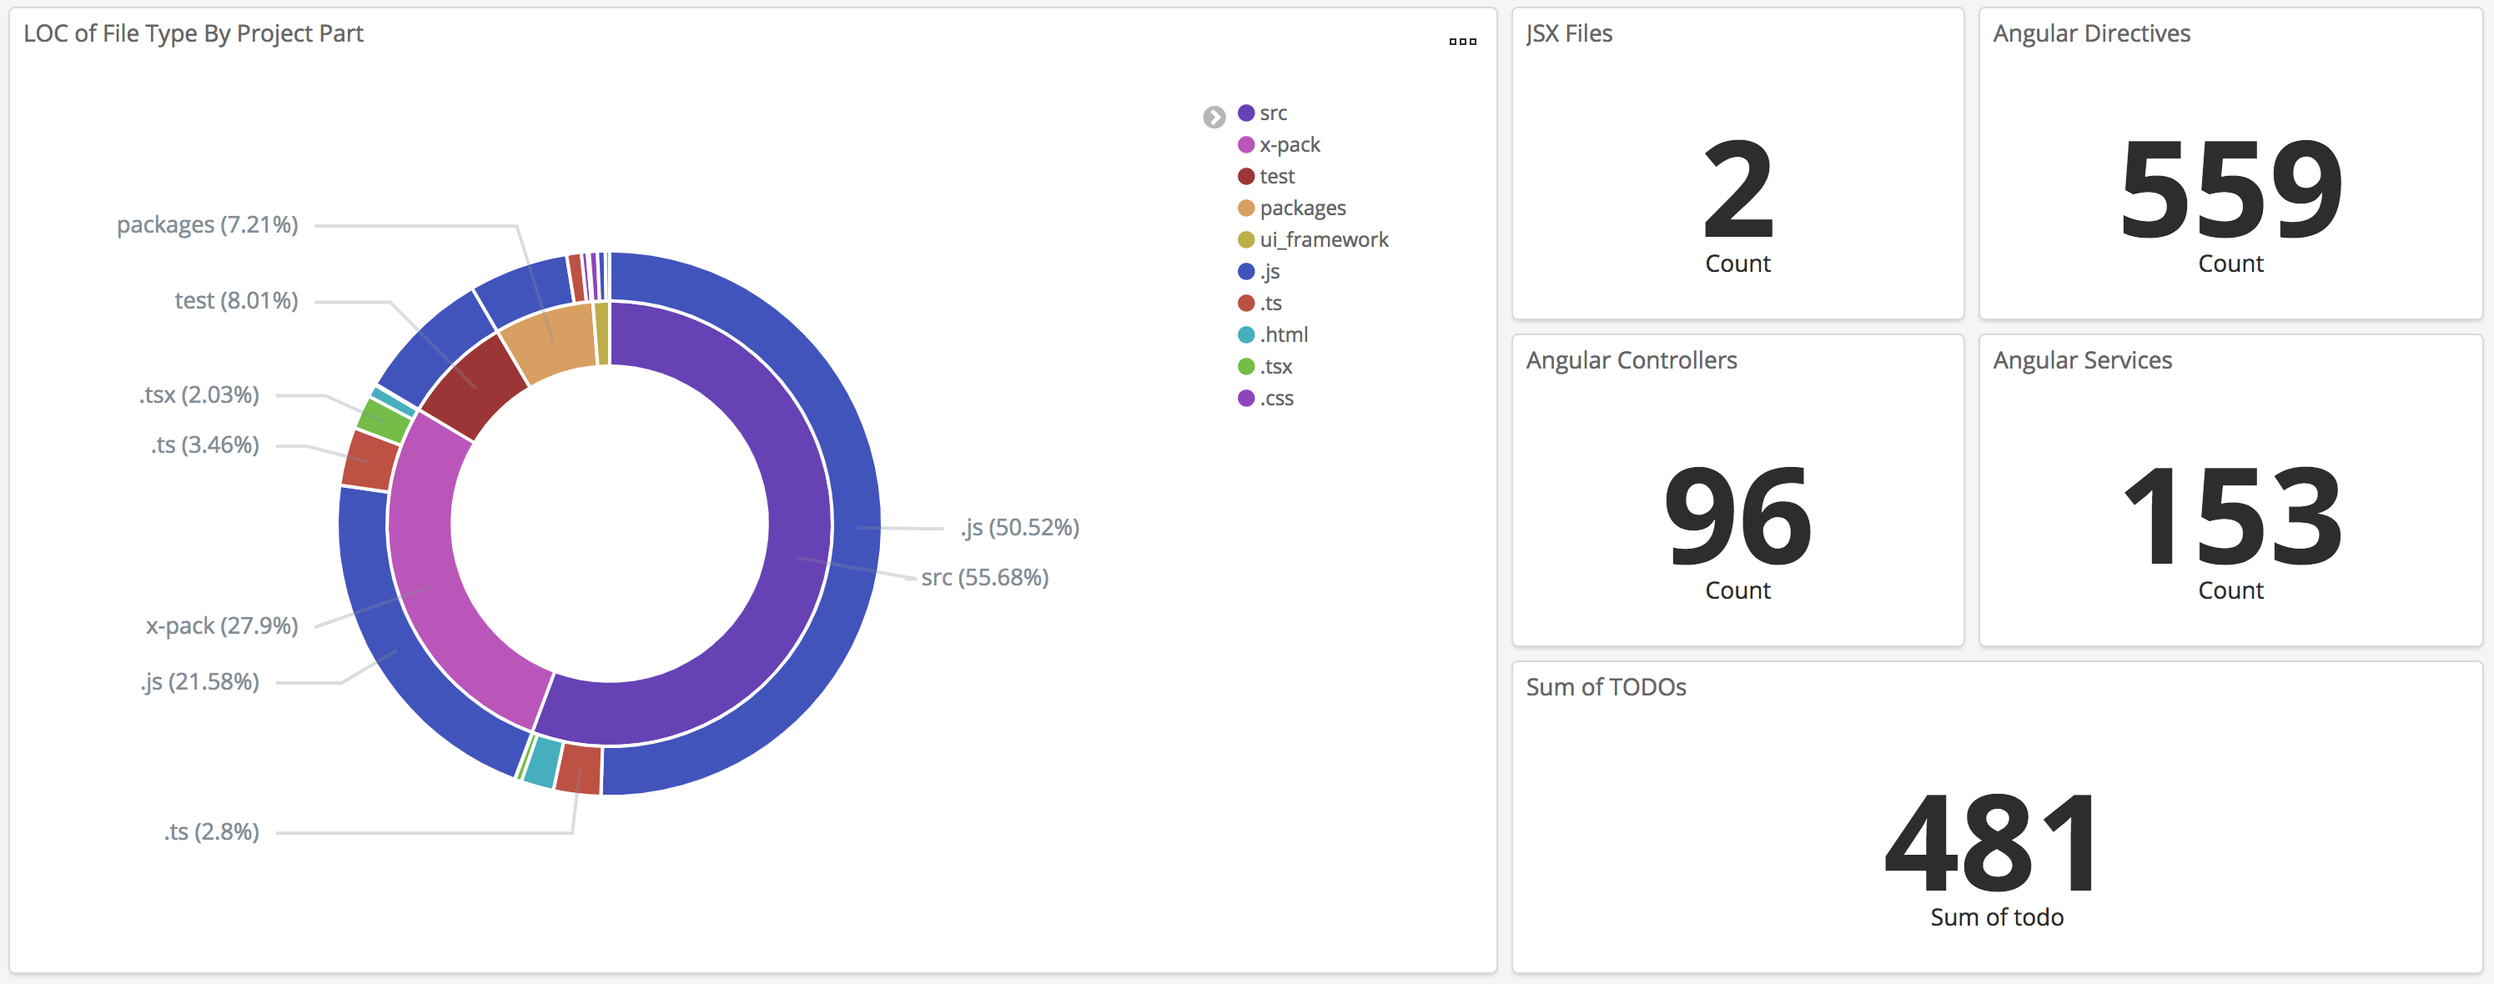Click the Angular Directives count 559
This screenshot has height=984, width=2494.
(2230, 189)
